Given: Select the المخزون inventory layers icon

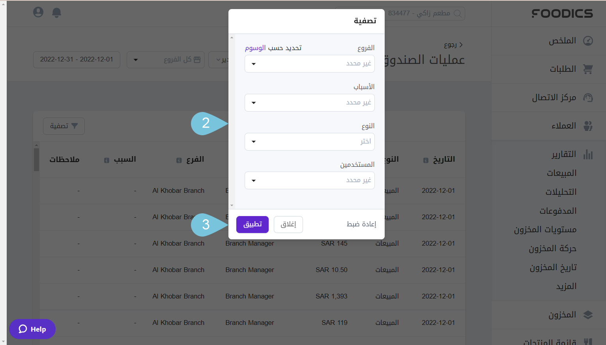Looking at the screenshot, I should click(588, 315).
